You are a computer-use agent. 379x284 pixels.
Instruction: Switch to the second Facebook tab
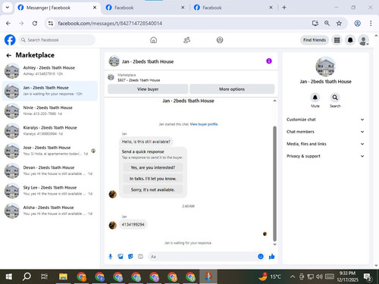coord(146,8)
